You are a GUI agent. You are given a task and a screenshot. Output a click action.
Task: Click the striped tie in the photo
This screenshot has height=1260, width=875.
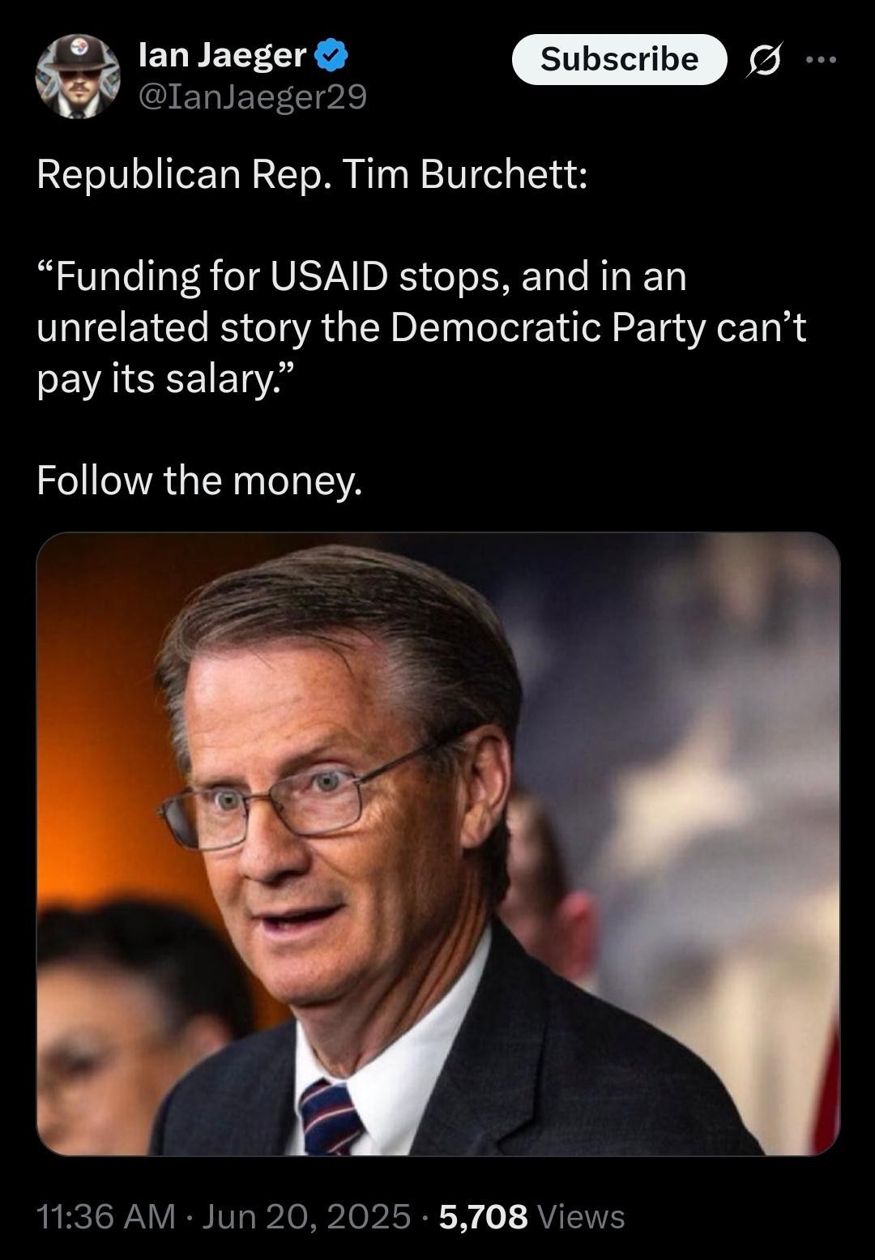point(331,1117)
